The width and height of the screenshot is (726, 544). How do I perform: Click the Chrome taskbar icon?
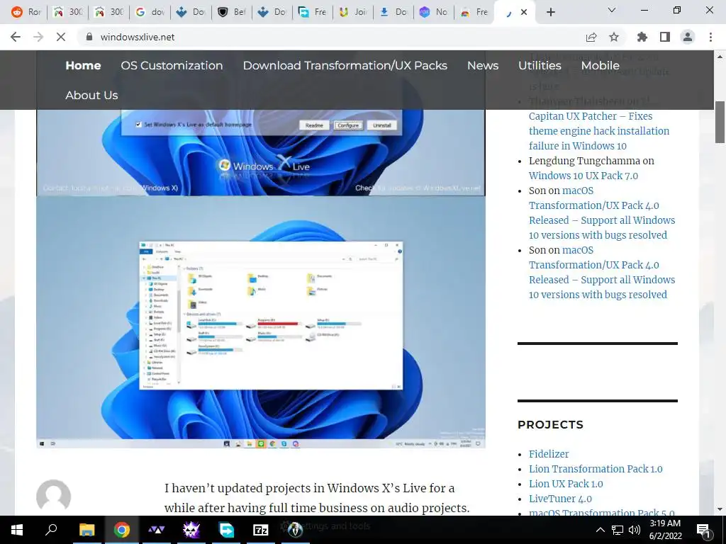[122, 530]
